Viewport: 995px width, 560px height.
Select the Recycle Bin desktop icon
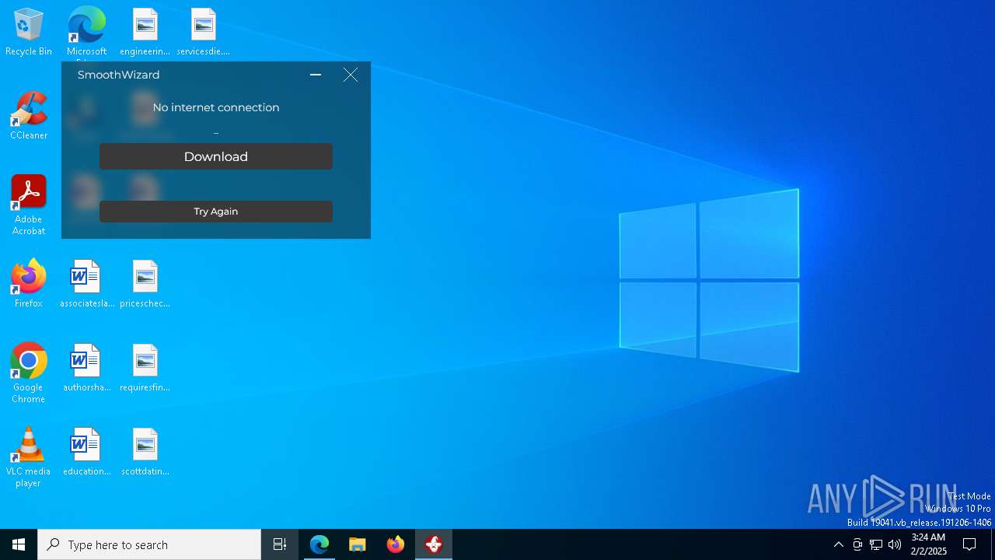click(x=29, y=33)
